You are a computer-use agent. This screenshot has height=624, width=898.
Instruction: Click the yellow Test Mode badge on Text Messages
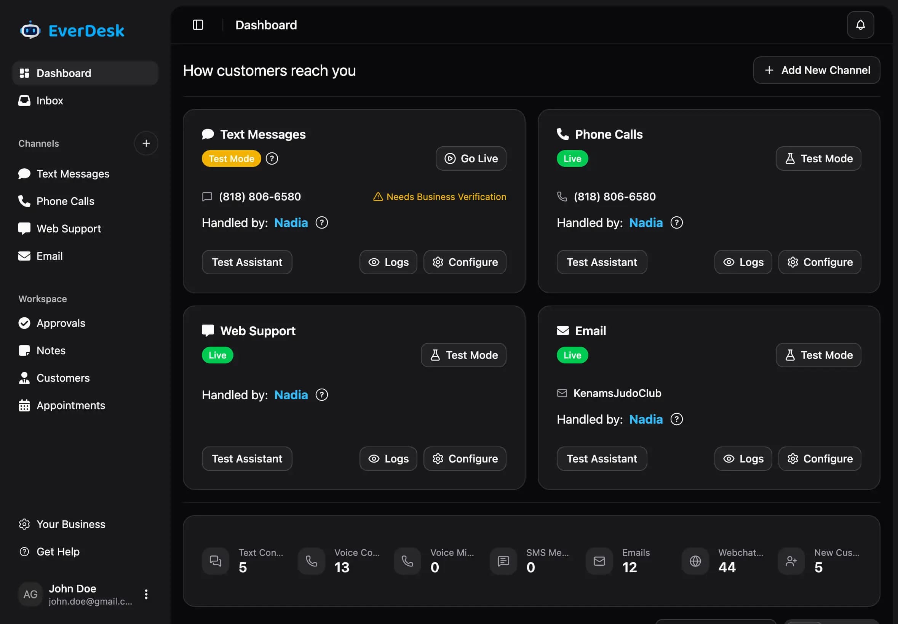click(x=231, y=158)
